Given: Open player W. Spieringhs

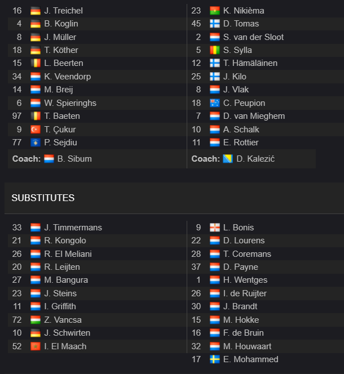Looking at the screenshot, I should point(70,103).
